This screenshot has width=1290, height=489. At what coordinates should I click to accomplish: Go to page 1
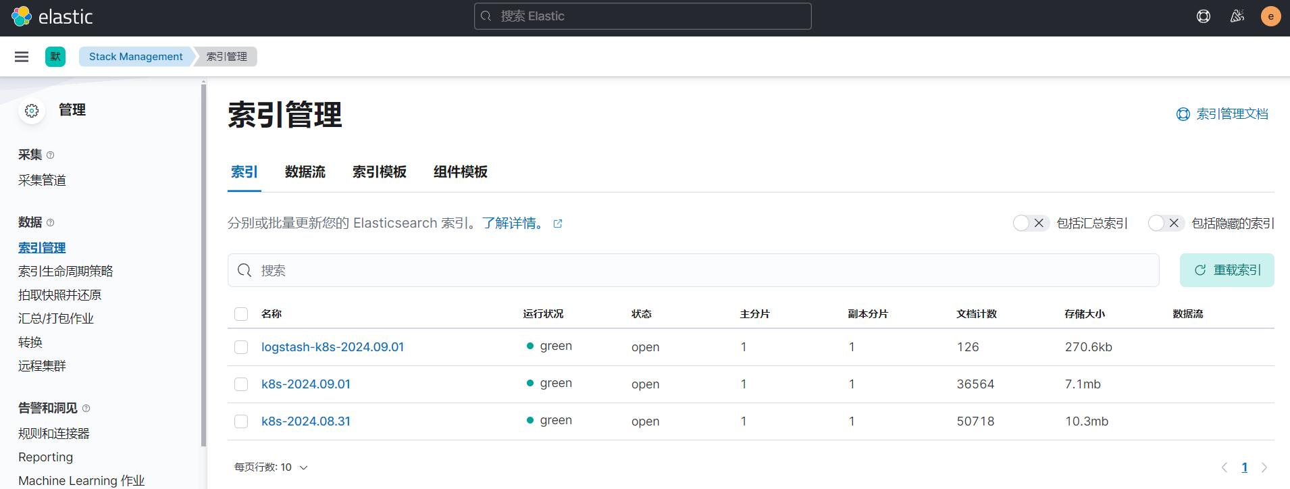(x=1244, y=467)
